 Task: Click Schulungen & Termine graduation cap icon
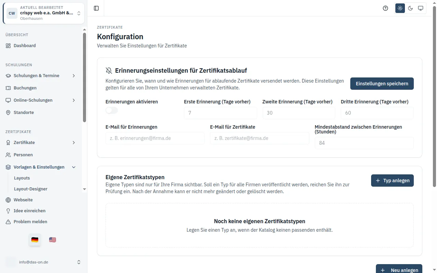8,75
